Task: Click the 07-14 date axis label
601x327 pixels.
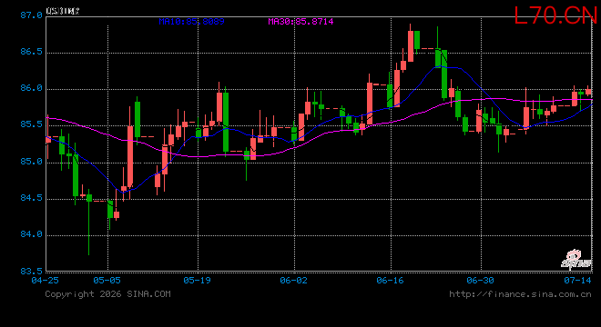Action: (577, 281)
